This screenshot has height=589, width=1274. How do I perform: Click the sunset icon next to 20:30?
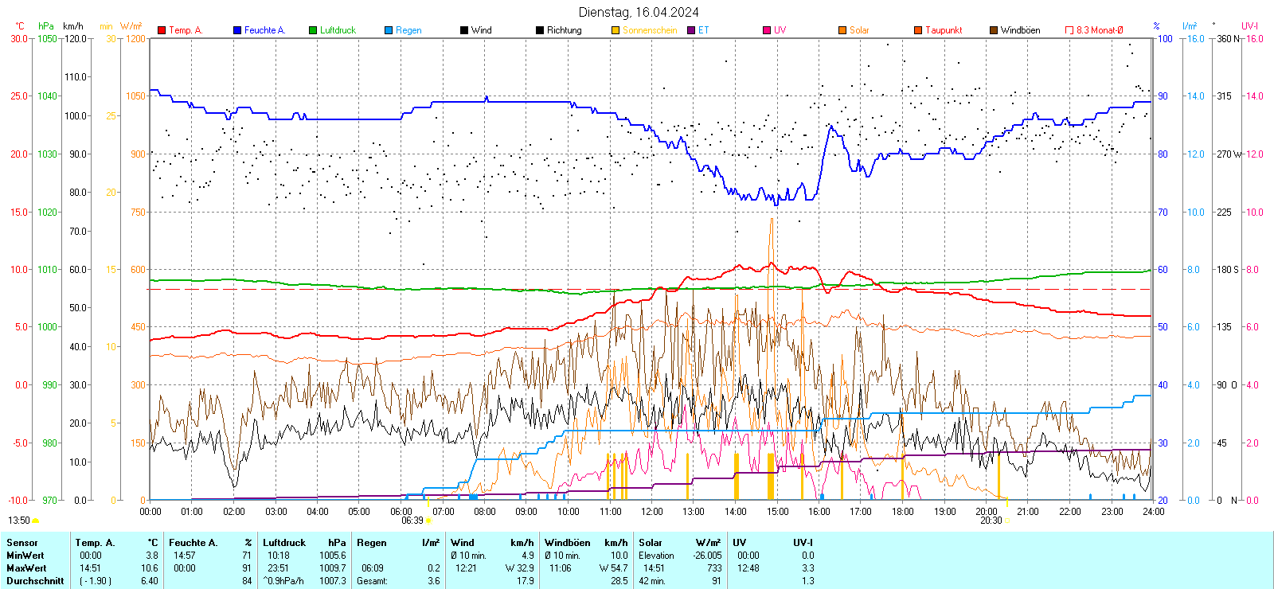1007,521
